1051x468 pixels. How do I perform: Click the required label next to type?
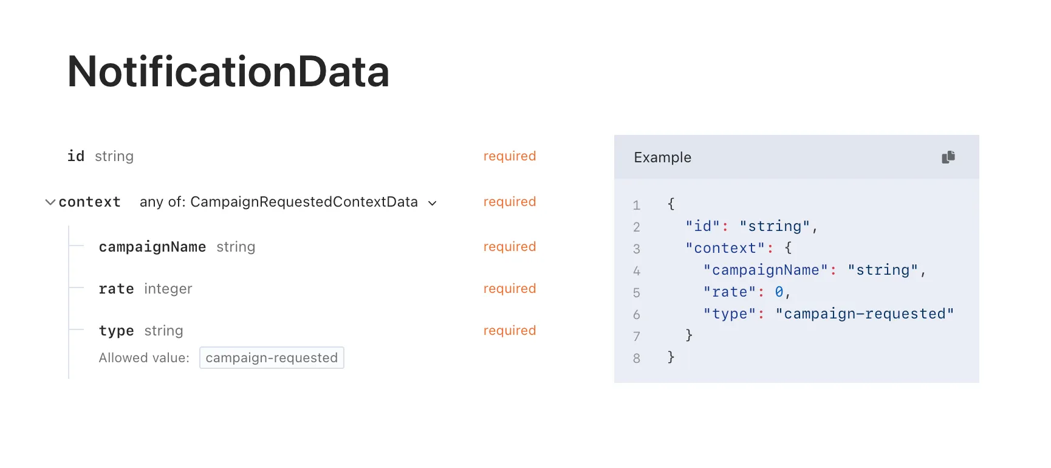[509, 331]
